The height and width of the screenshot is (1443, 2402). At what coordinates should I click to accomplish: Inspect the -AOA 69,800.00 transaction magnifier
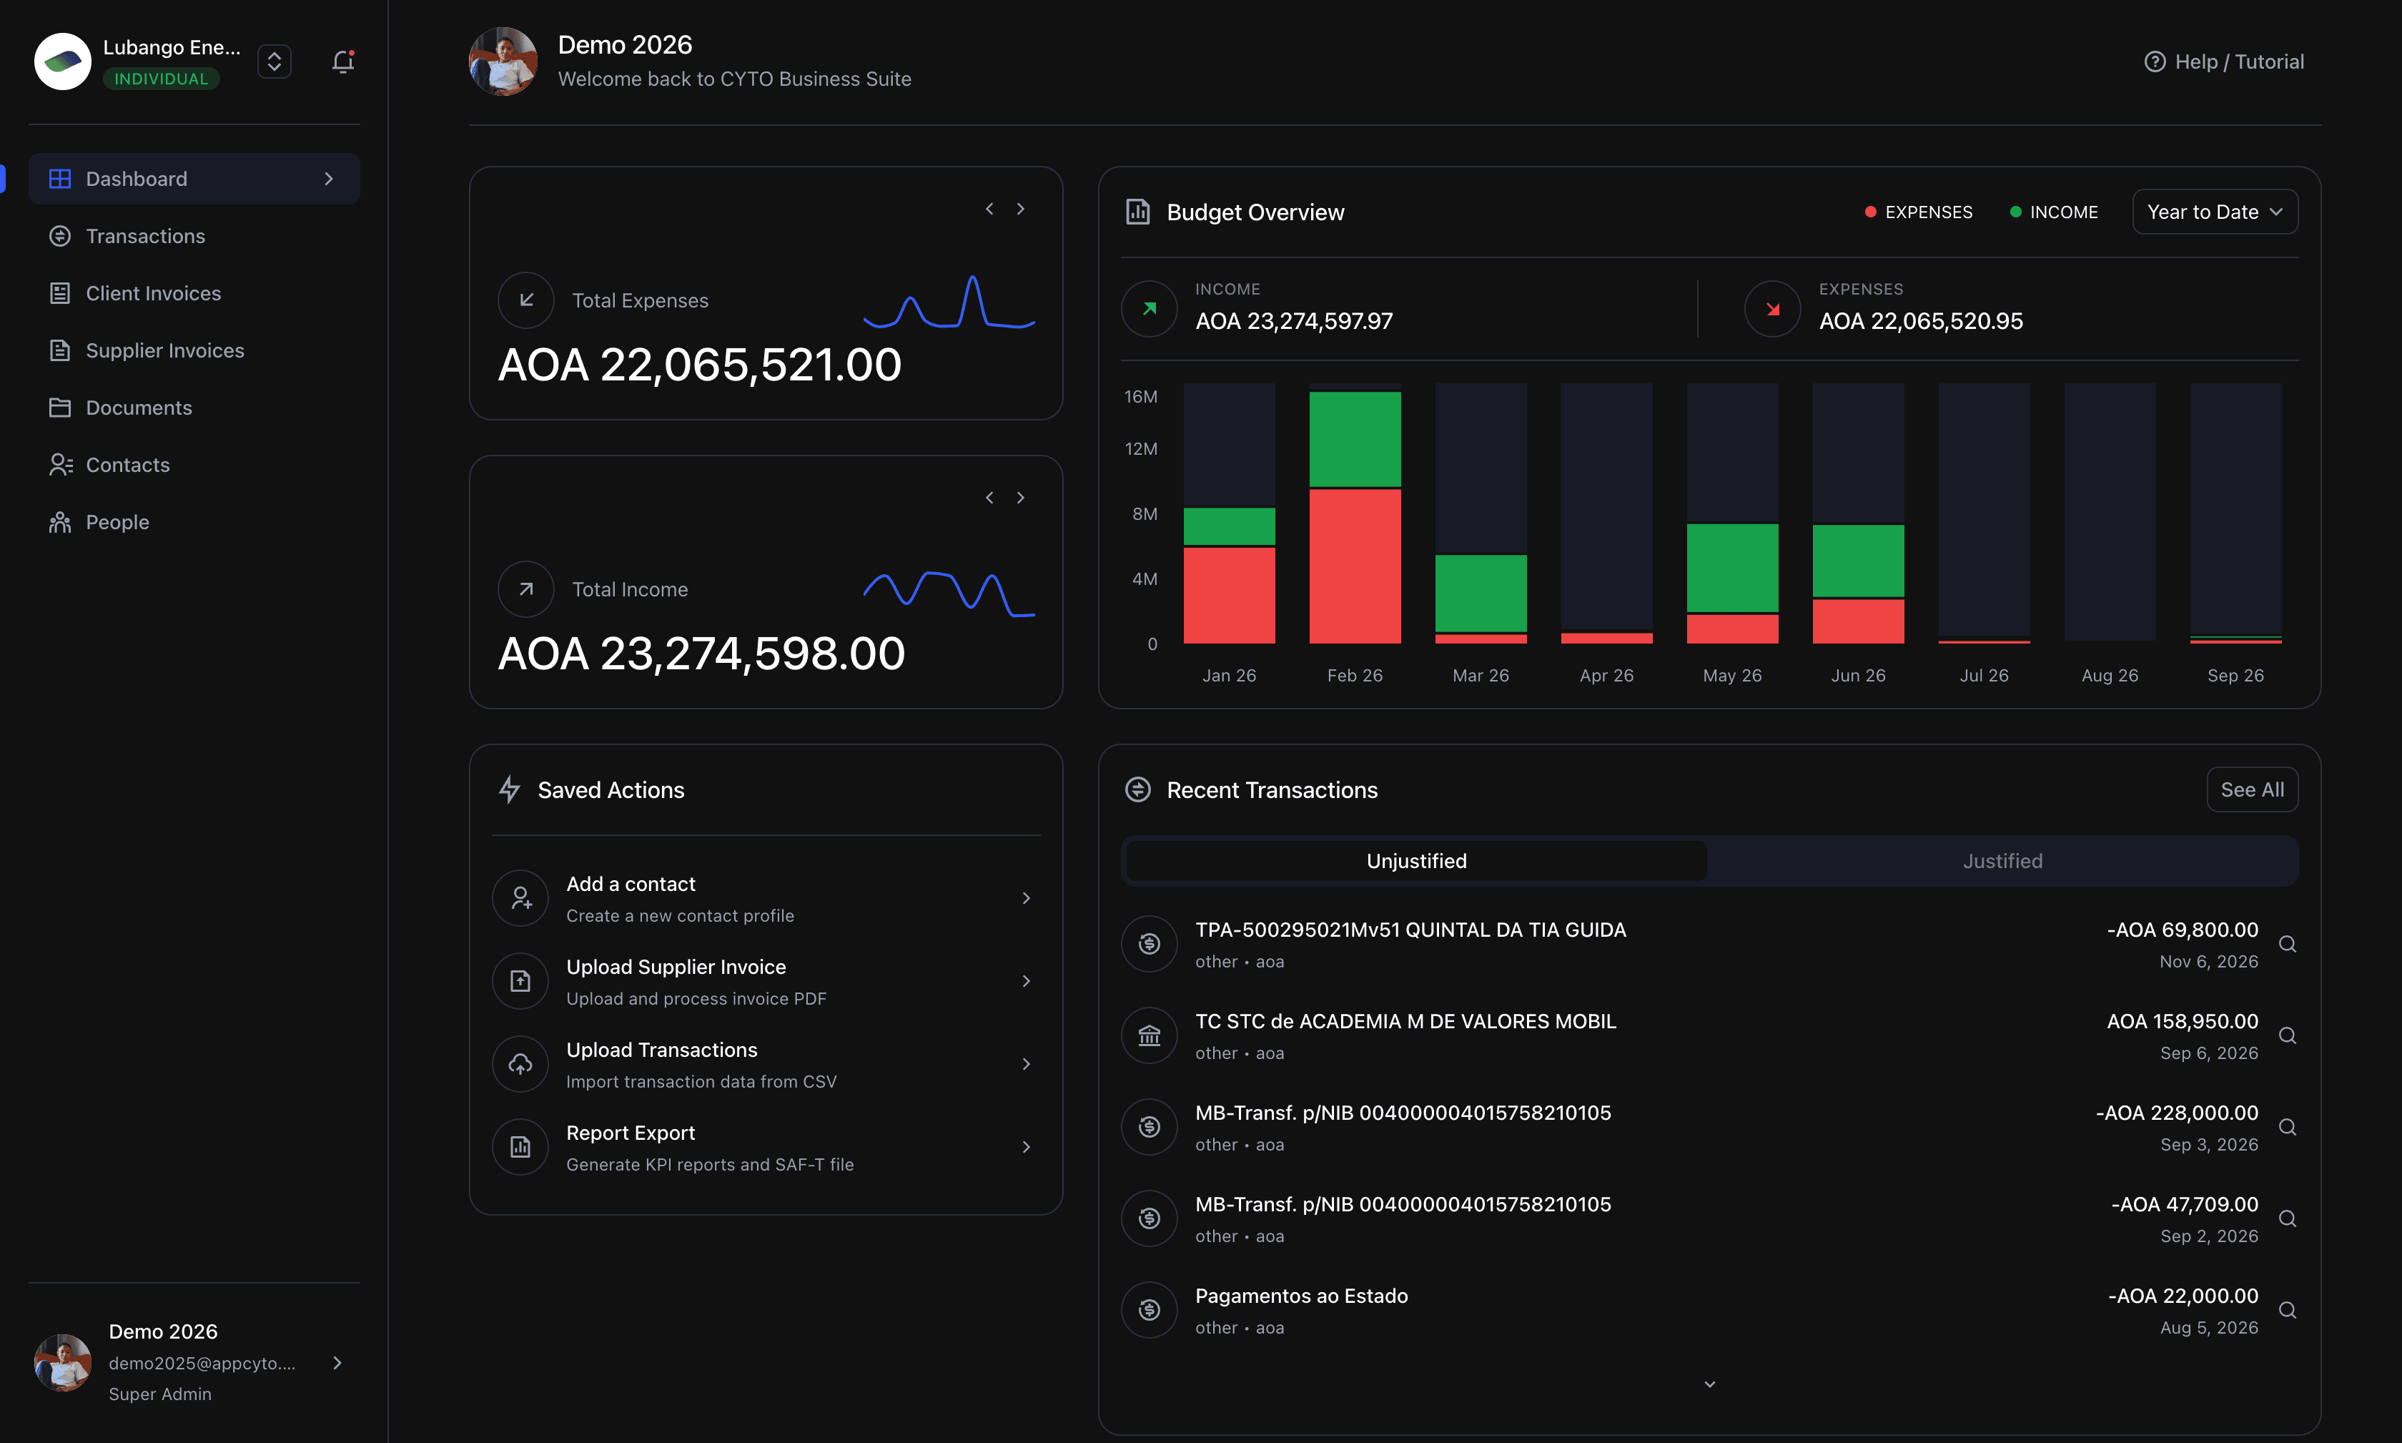click(2288, 944)
